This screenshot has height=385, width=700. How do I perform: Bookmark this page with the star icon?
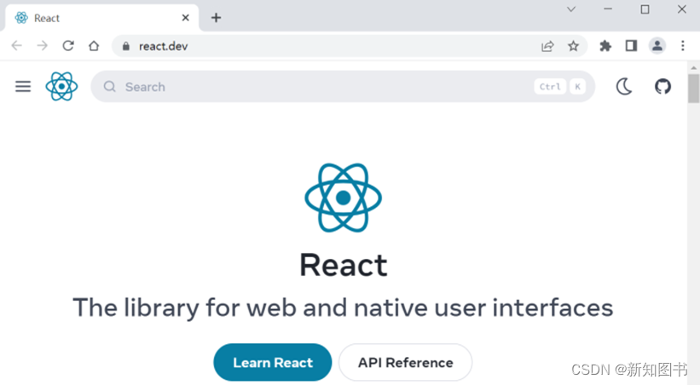(x=573, y=46)
